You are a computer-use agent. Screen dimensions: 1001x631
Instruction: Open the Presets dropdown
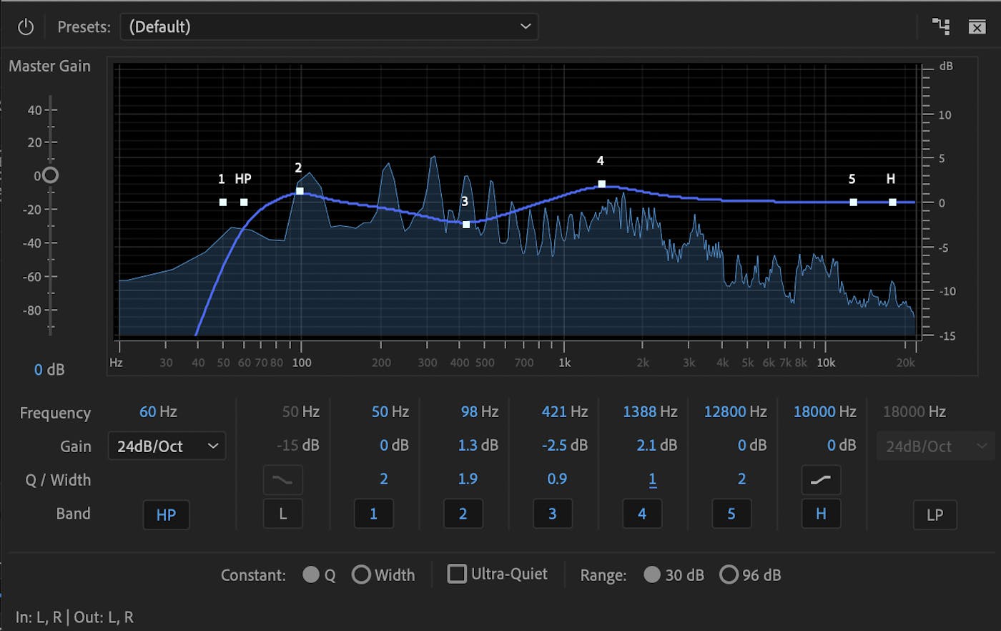point(329,27)
